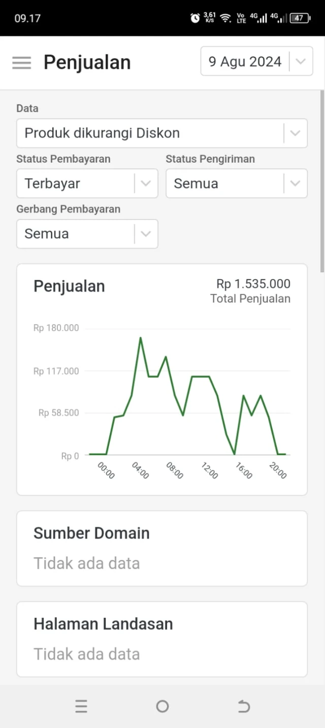Click the Sumber Domain card heading
This screenshot has width=325, height=728.
coord(91,533)
